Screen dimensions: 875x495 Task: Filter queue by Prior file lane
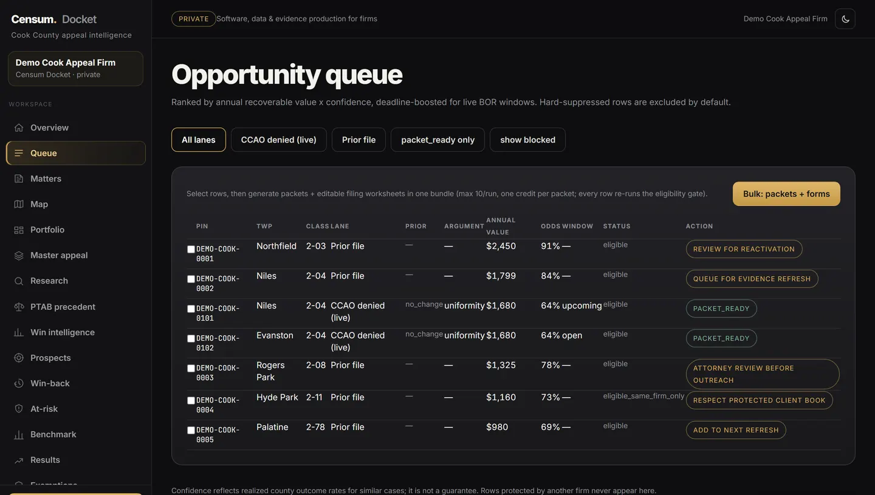[359, 140]
